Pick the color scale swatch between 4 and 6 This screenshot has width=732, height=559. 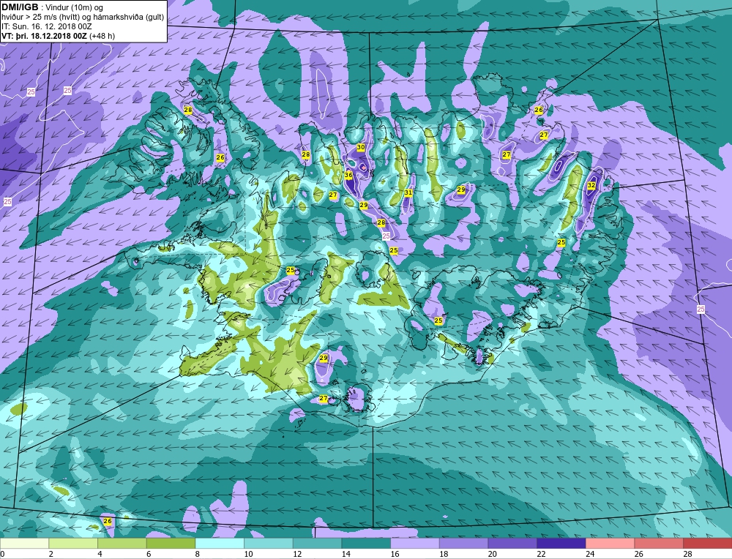pos(122,543)
